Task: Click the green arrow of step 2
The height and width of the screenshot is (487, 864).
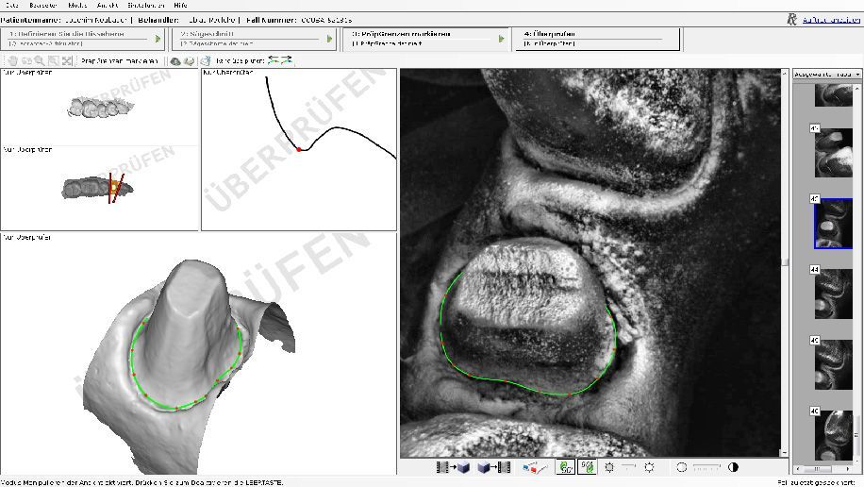Action: tap(329, 39)
